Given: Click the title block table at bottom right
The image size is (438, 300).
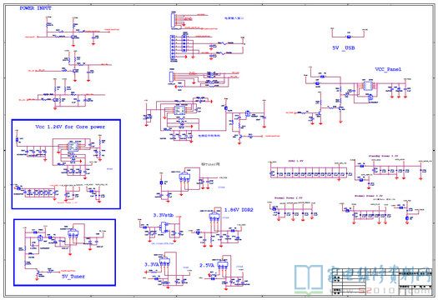Looking at the screenshot, I should [x=382, y=282].
